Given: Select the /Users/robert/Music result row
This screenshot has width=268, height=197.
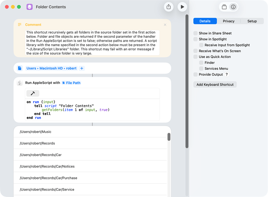Looking at the screenshot, I should (x=90, y=132).
